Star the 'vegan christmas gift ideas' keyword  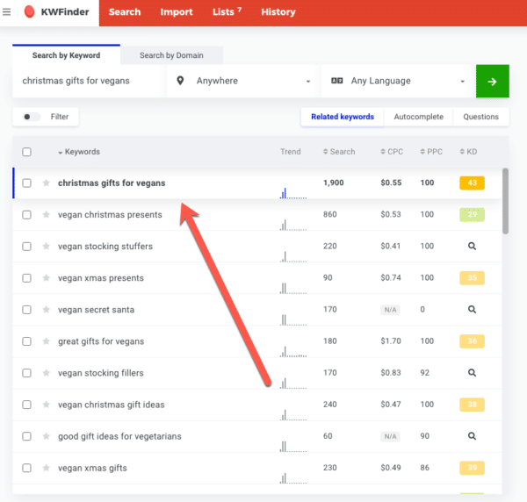47,405
